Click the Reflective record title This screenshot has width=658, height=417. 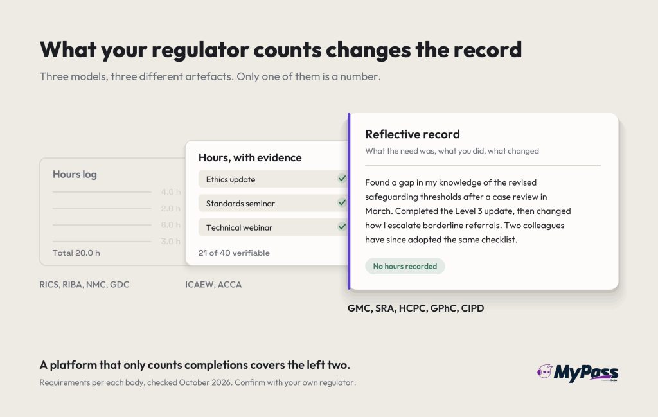click(413, 134)
